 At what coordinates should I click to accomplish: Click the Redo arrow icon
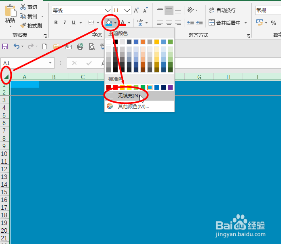pos(31,46)
